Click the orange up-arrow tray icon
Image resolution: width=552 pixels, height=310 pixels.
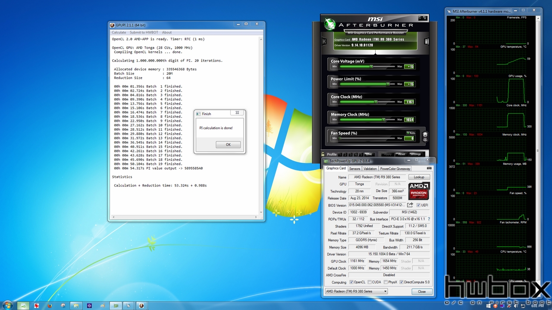495,306
